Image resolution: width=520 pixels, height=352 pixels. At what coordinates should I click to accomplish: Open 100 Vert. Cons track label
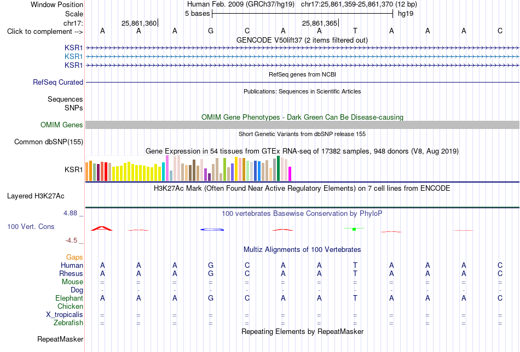[31, 226]
